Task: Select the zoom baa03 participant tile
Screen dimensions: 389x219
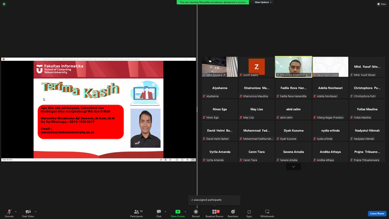Action: coord(256,67)
